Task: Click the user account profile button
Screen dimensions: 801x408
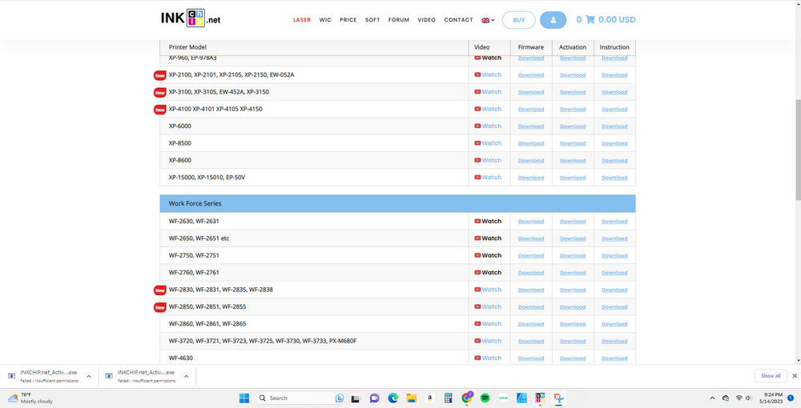Action: (553, 20)
